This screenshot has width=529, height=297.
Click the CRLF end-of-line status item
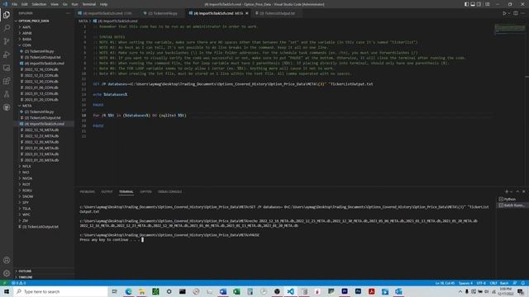point(493,283)
